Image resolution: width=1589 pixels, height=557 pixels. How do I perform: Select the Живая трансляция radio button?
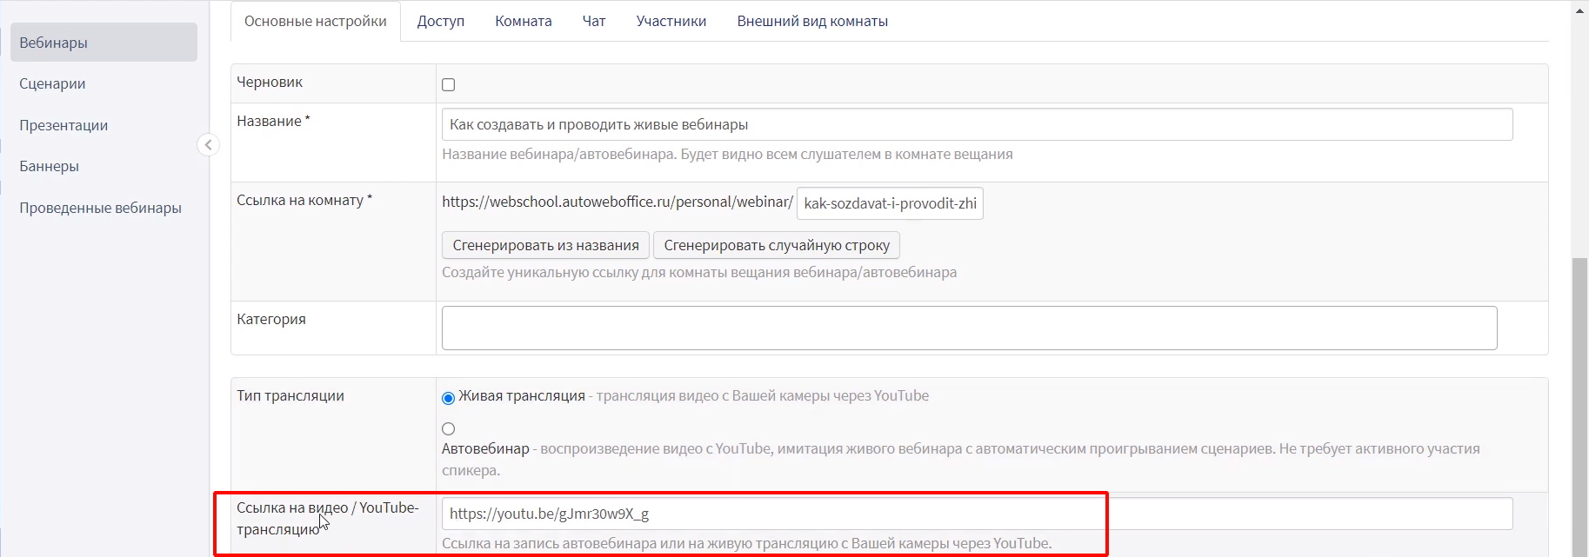[448, 398]
